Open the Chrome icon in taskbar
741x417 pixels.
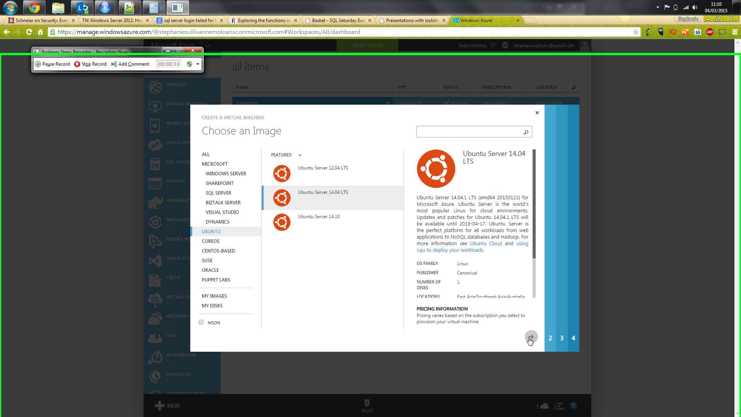(34, 7)
